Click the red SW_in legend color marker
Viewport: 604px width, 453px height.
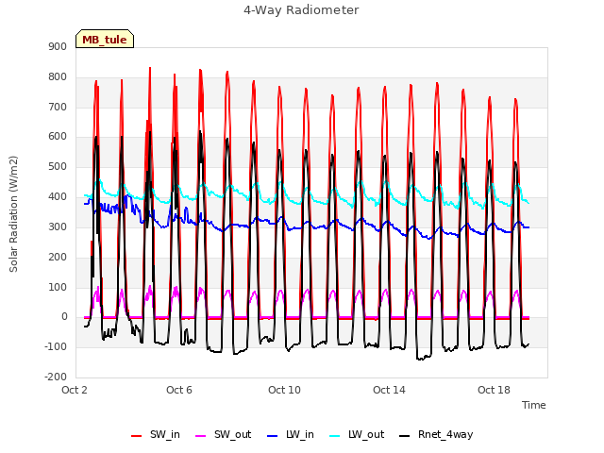click(136, 436)
